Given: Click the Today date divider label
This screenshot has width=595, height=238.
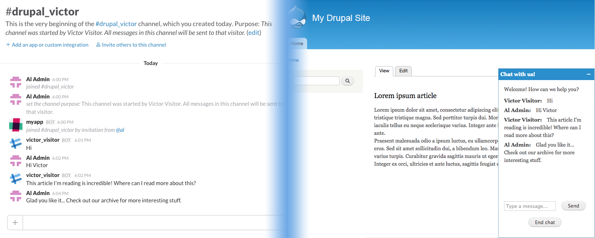Looking at the screenshot, I should [151, 63].
